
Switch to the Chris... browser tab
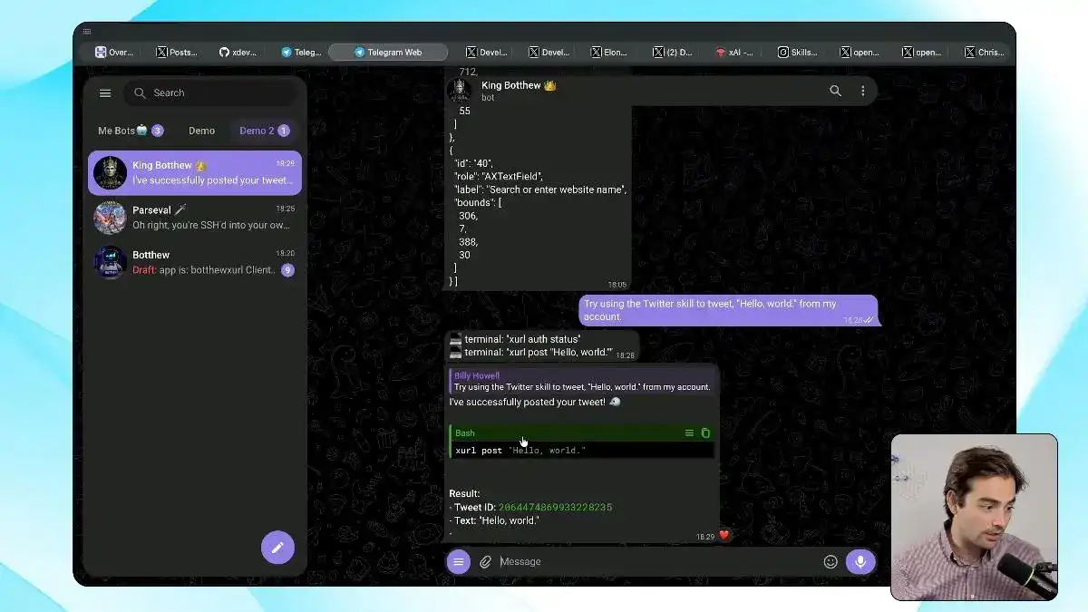(984, 53)
